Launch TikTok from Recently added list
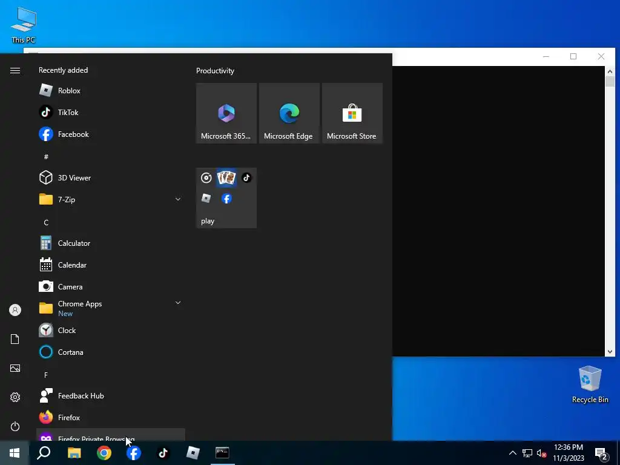 pyautogui.click(x=111, y=112)
